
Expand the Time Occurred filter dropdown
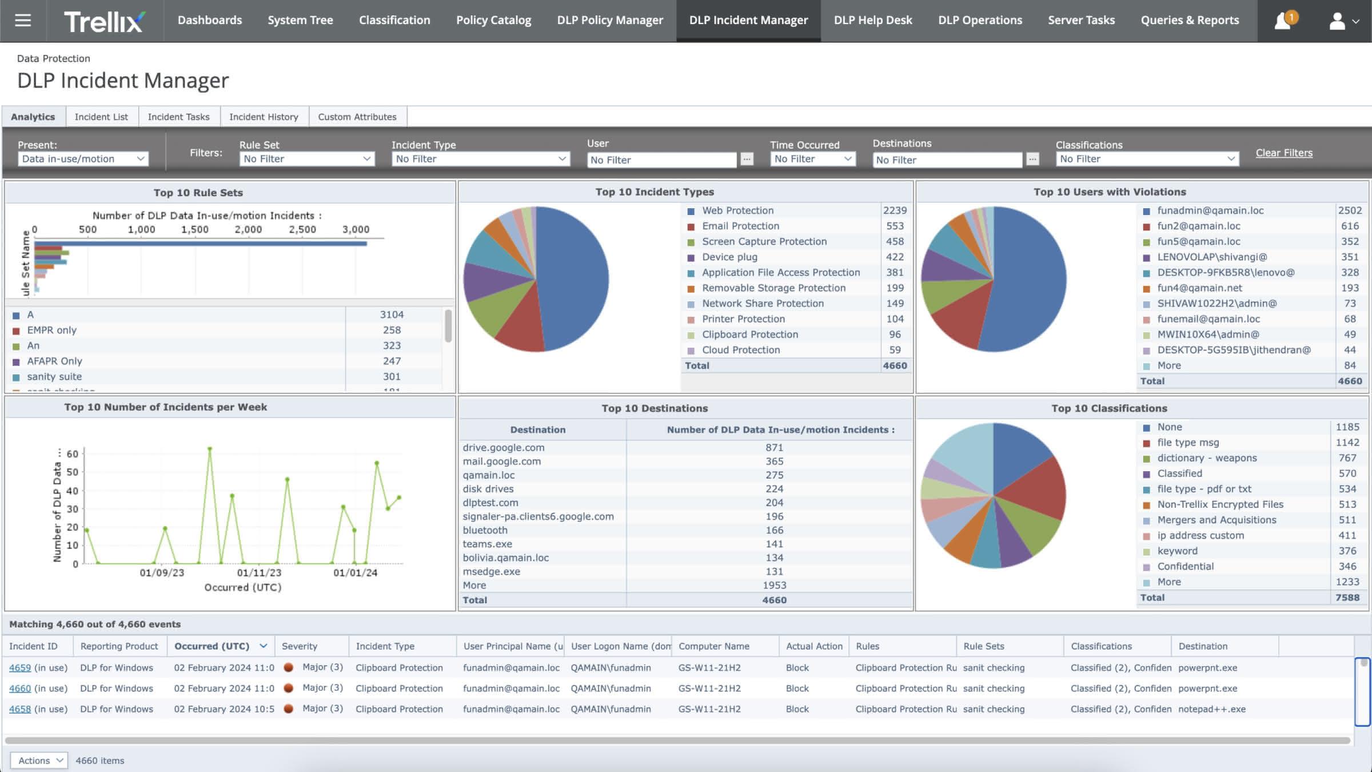(812, 159)
